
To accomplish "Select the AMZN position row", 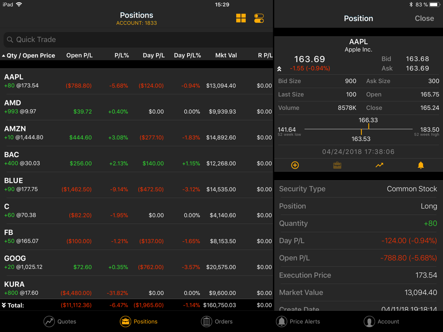I will pos(136,133).
